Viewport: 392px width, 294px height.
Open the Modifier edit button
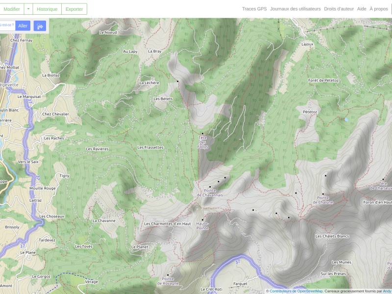11,9
